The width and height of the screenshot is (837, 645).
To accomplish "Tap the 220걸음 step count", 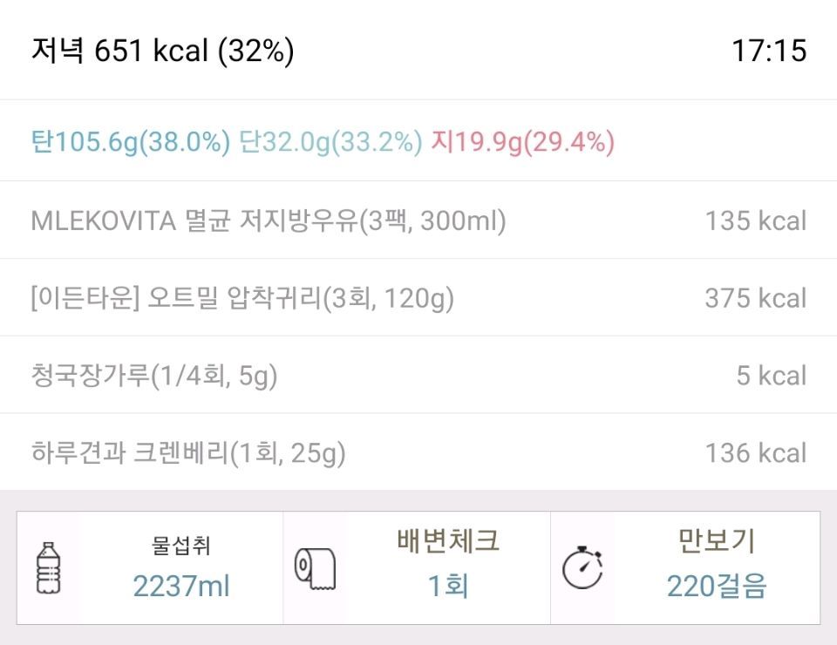I will pos(716,587).
